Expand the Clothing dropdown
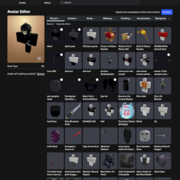The height and width of the screenshot is (180, 180). 126,18
